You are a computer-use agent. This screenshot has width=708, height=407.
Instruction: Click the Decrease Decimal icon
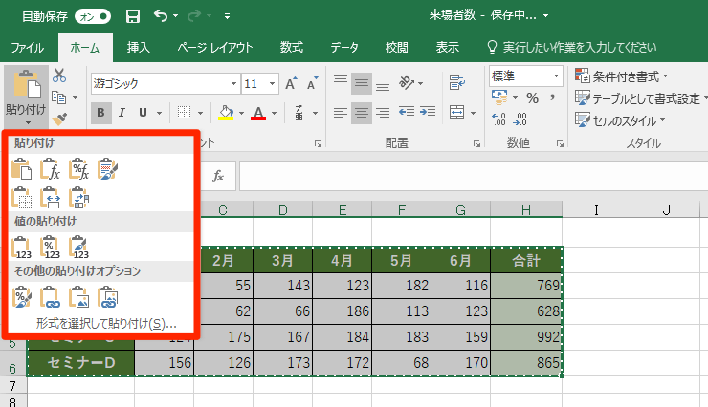click(x=520, y=119)
